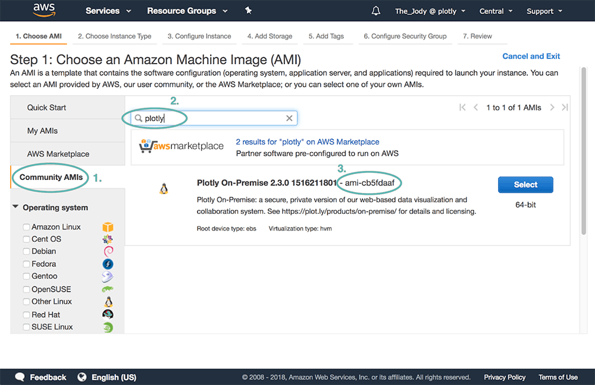This screenshot has width=595, height=385.
Task: Click the Feedback button in footer
Action: 40,377
